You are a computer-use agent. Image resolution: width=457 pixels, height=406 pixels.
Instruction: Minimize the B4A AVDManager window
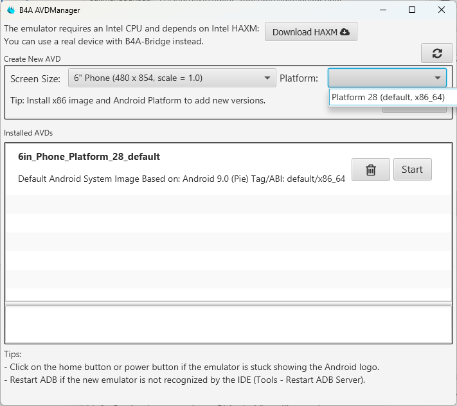coord(383,10)
